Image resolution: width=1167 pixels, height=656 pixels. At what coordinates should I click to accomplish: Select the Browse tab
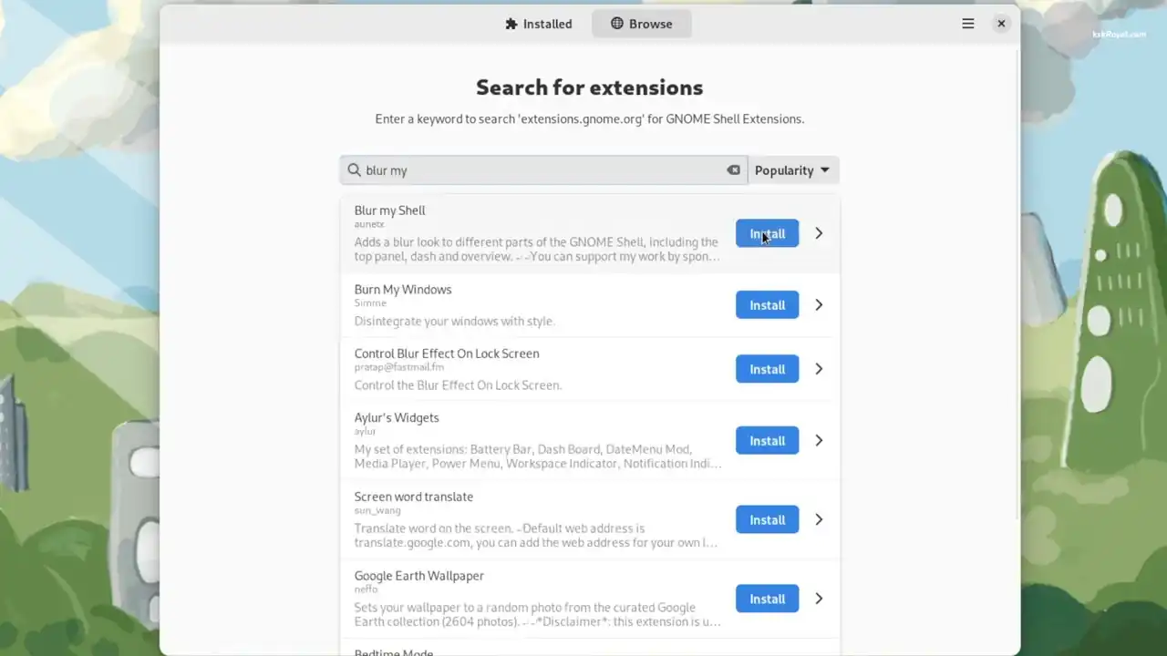click(x=642, y=24)
